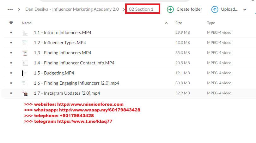
Task: Open 1.1 - Intro to Influencers.MP4
Action: (x=63, y=33)
